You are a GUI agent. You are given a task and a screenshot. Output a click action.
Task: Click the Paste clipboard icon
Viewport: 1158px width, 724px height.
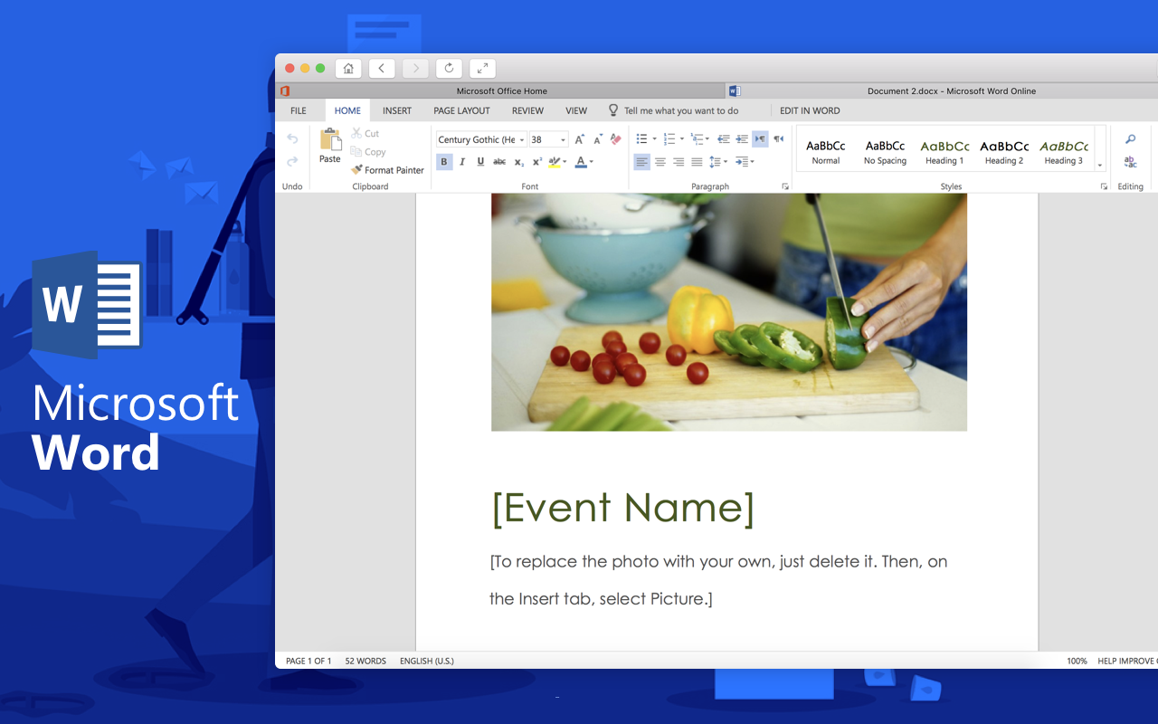[330, 139]
